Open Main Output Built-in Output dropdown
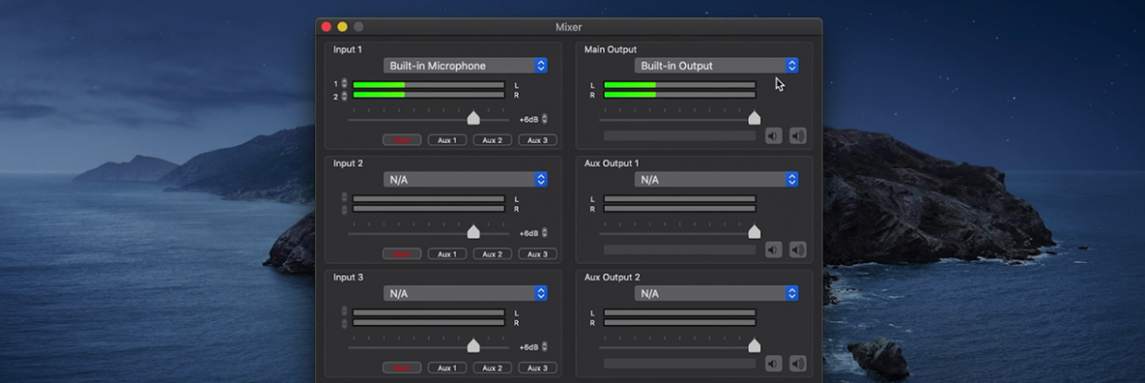The width and height of the screenshot is (1145, 383). tap(717, 66)
